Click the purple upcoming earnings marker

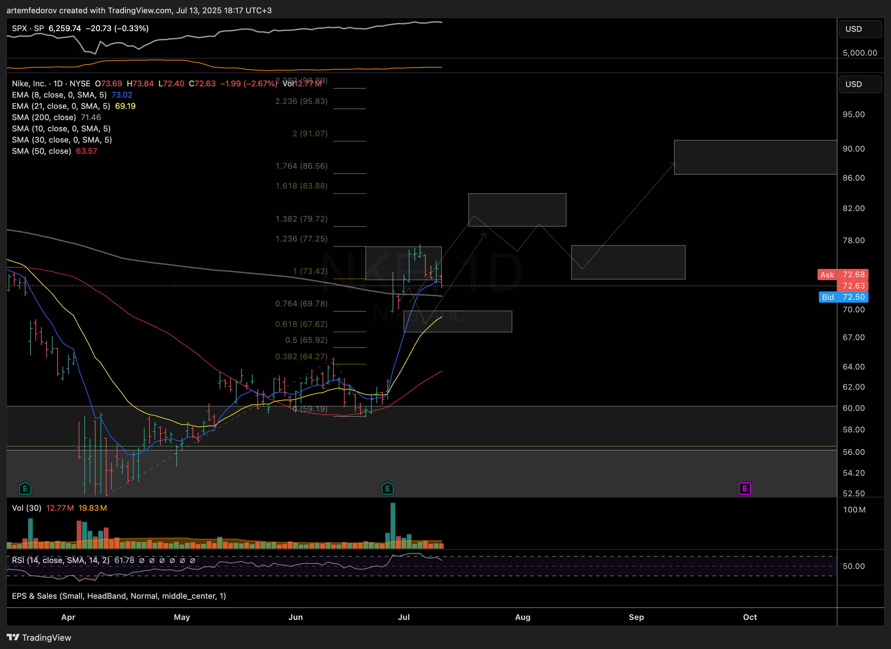(x=744, y=488)
